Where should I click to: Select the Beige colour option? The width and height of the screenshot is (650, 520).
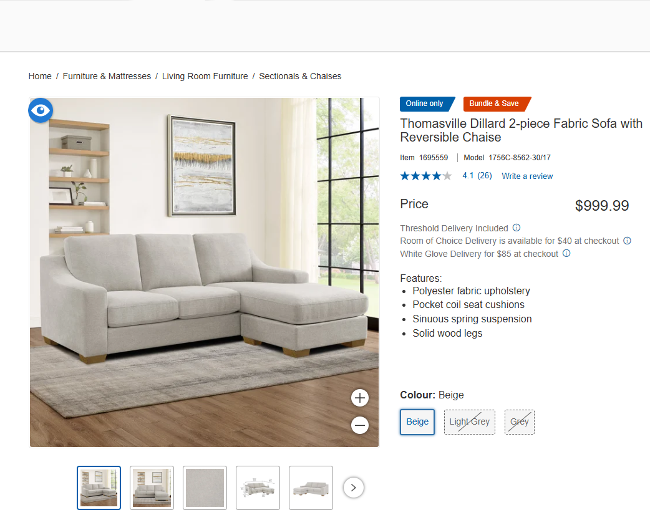417,422
